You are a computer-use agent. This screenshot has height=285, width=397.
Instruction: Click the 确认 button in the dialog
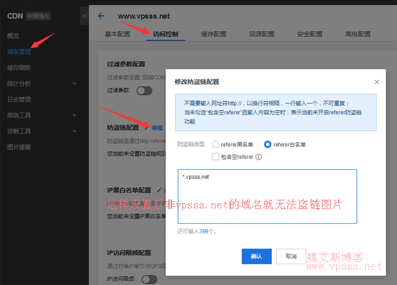tap(256, 256)
